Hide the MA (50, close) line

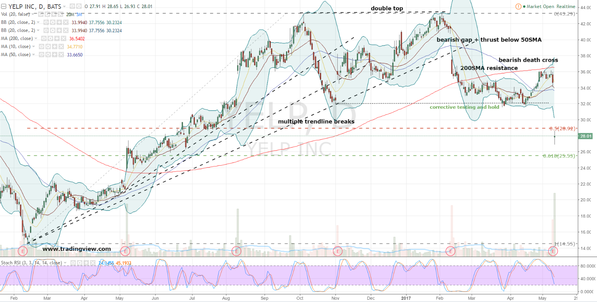[41, 55]
